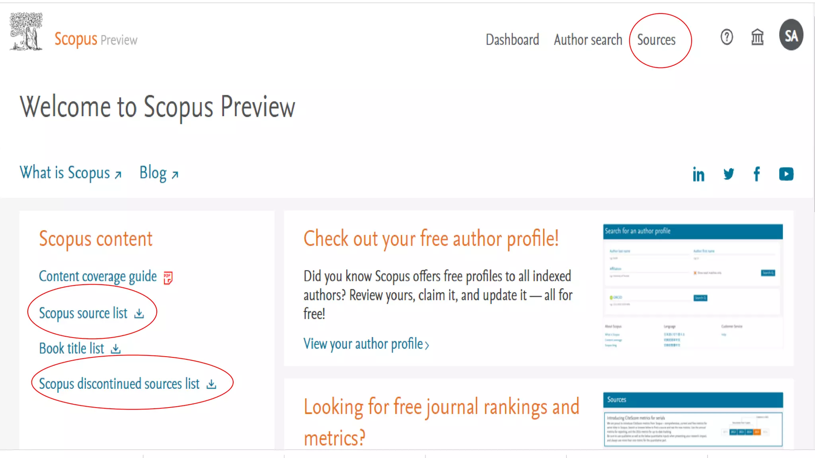Go to the Dashboard menu item
The height and width of the screenshot is (458, 815).
pyautogui.click(x=512, y=40)
